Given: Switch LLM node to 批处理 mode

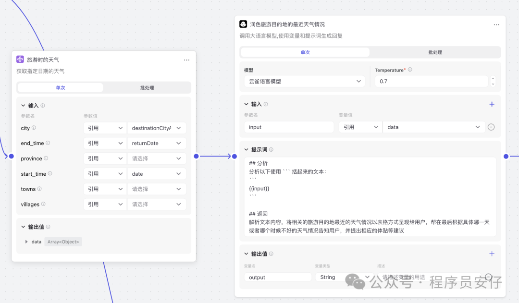Looking at the screenshot, I should 435,52.
